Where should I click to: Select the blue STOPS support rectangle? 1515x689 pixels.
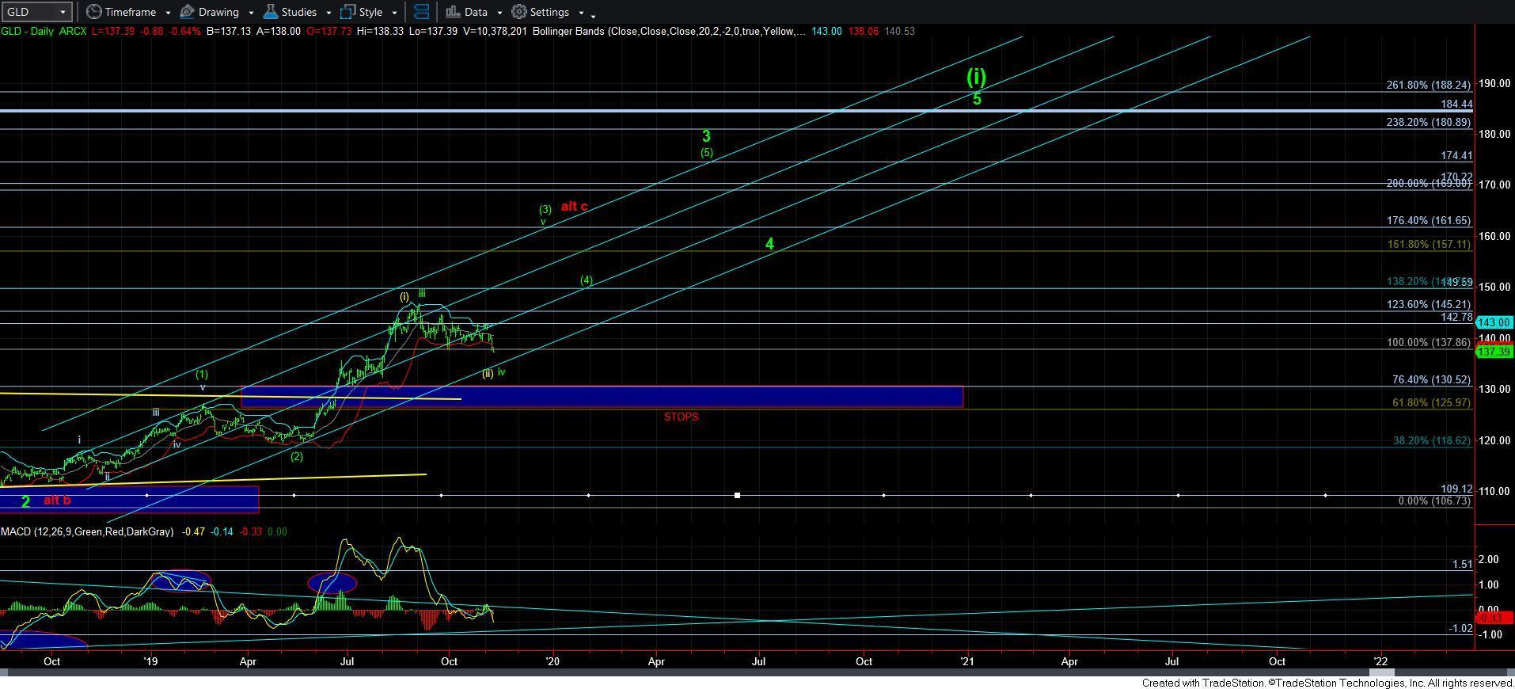tap(602, 397)
